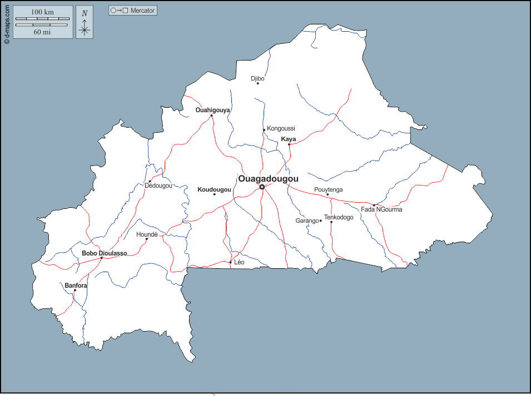
Task: Select the Djibo town dot
Action: 258,83
